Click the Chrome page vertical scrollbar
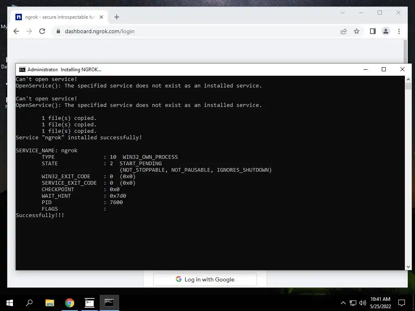The width and height of the screenshot is (415, 311). (x=405, y=51)
